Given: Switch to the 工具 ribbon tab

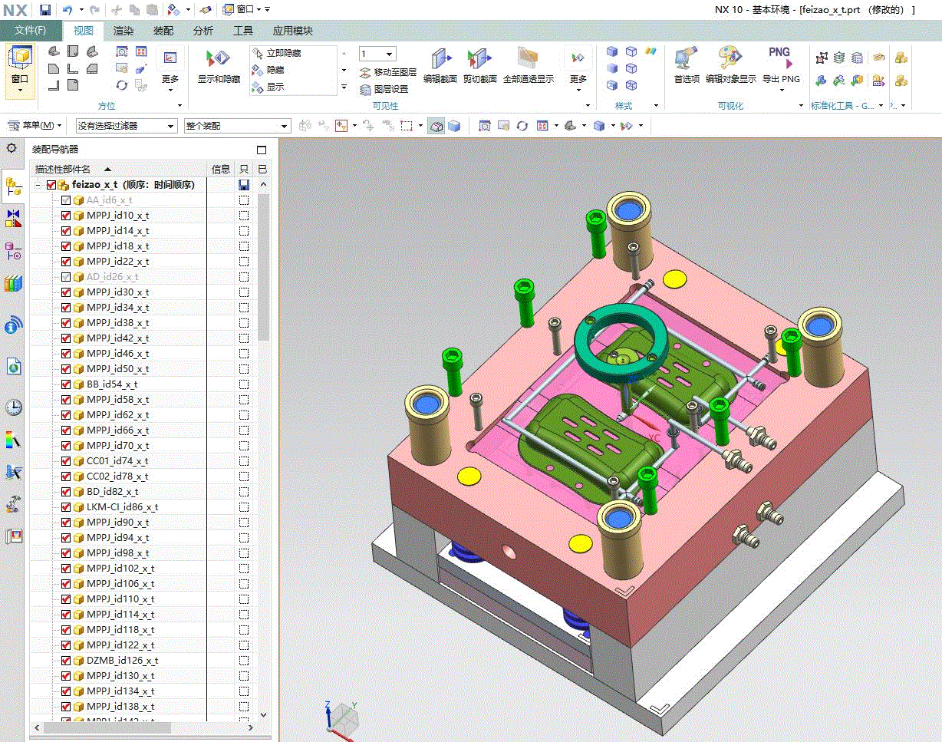Looking at the screenshot, I should (x=243, y=31).
